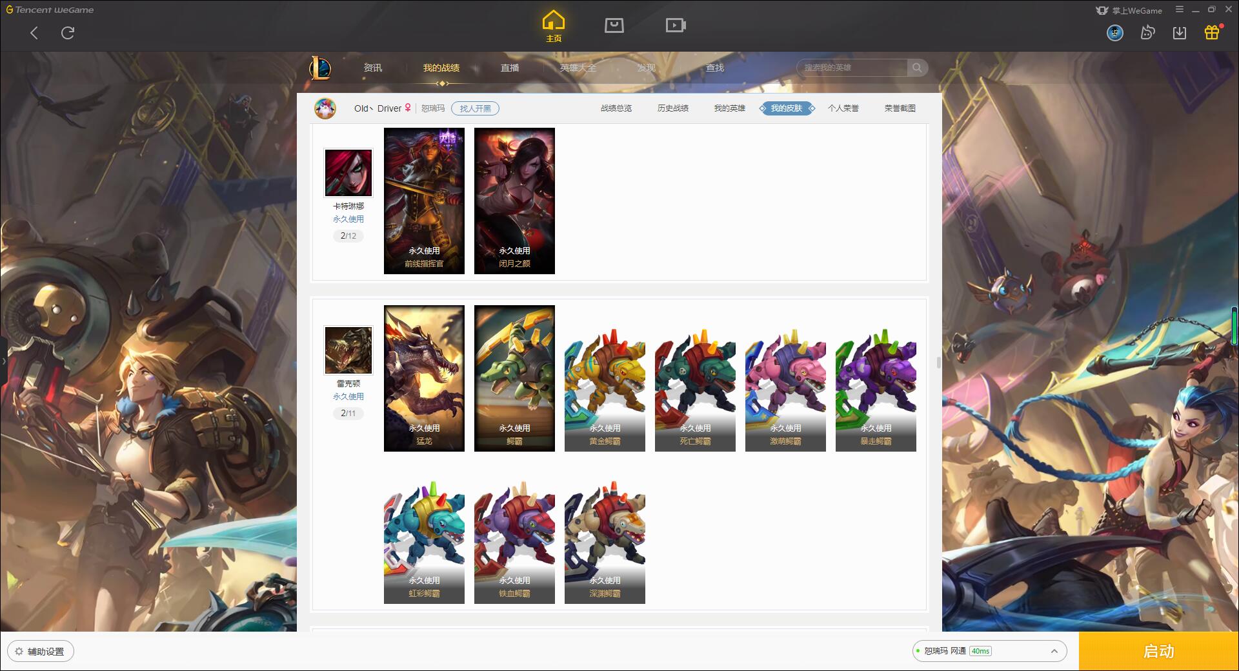Click the 找人开黑 button
Image resolution: width=1239 pixels, height=671 pixels.
click(x=476, y=108)
